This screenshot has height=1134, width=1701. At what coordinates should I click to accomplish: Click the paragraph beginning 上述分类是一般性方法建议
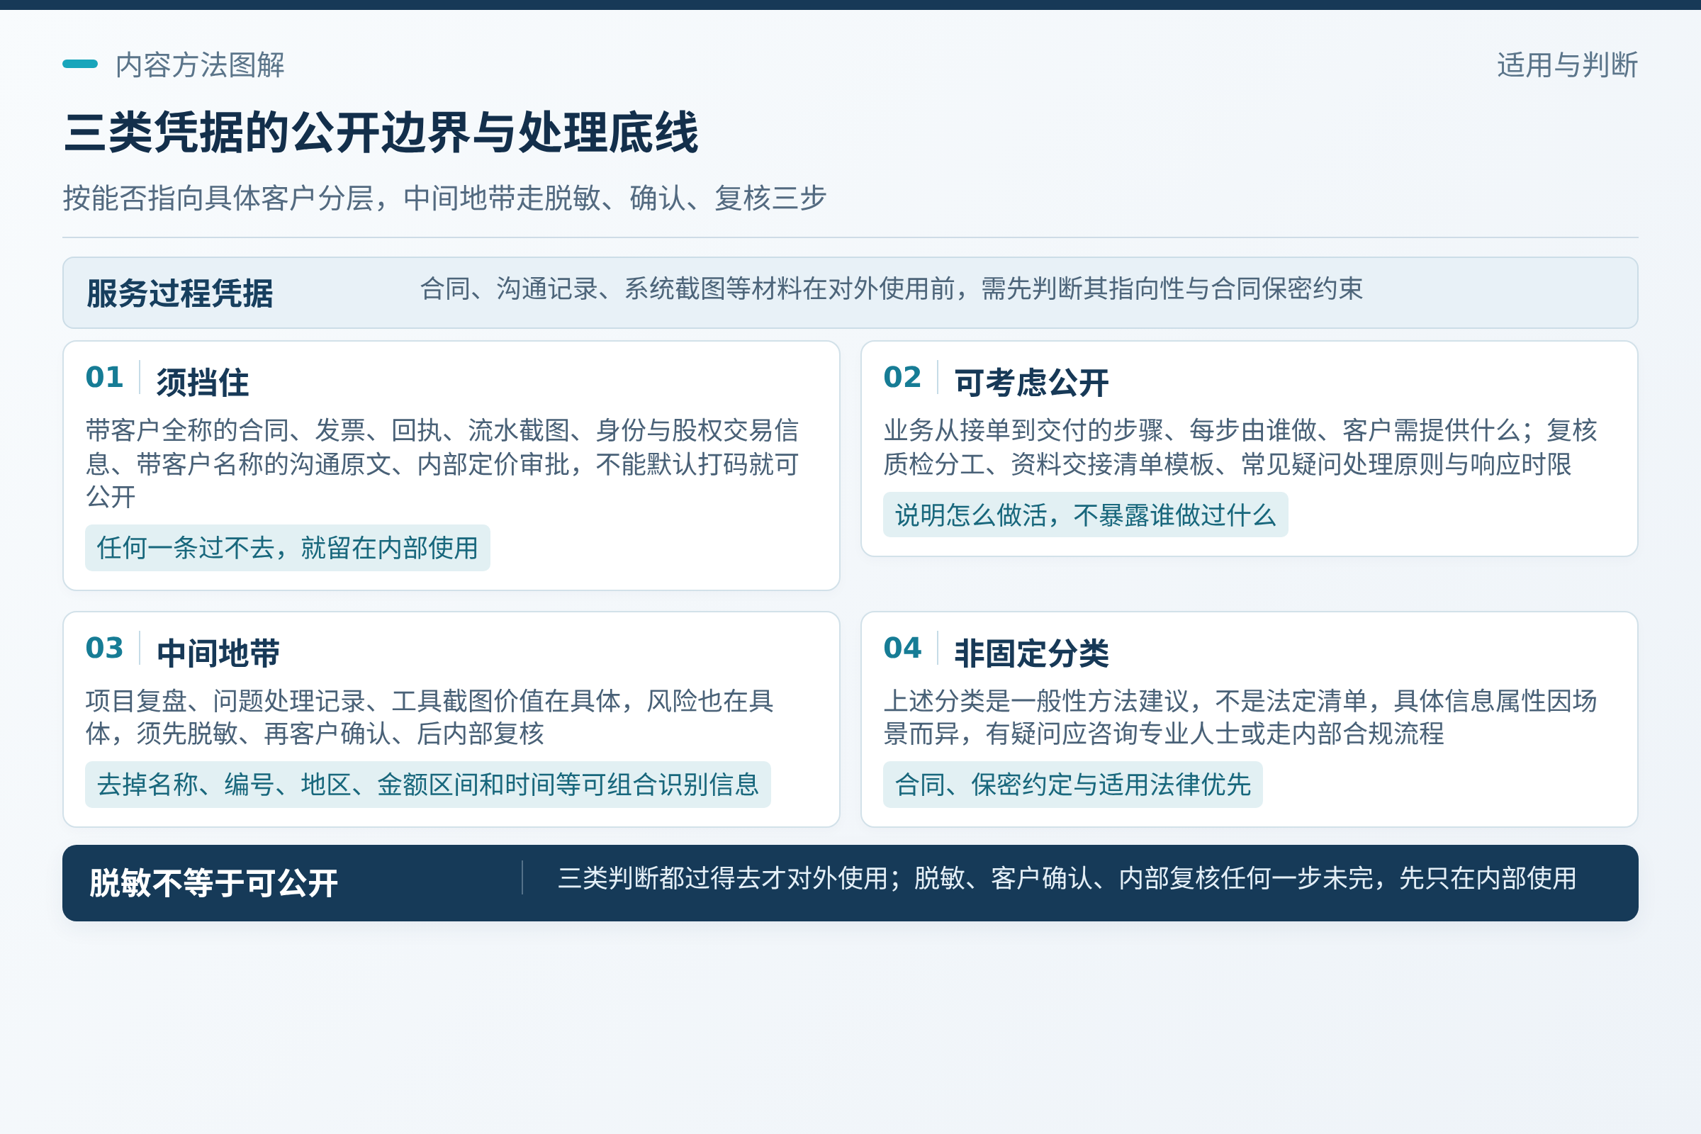(1240, 717)
